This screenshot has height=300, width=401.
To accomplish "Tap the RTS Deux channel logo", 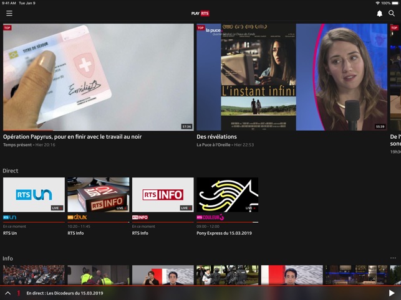I will pos(77,217).
